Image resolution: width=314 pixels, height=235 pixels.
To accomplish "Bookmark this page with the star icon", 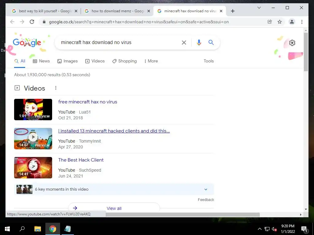I will coord(280,22).
